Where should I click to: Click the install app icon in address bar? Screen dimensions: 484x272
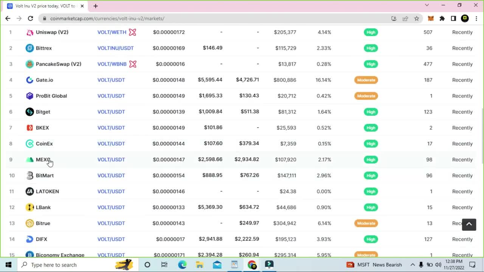[x=394, y=18]
